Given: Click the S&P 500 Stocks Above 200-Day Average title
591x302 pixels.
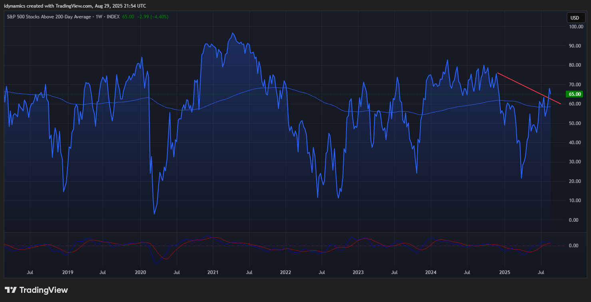Looking at the screenshot, I should 50,17.
